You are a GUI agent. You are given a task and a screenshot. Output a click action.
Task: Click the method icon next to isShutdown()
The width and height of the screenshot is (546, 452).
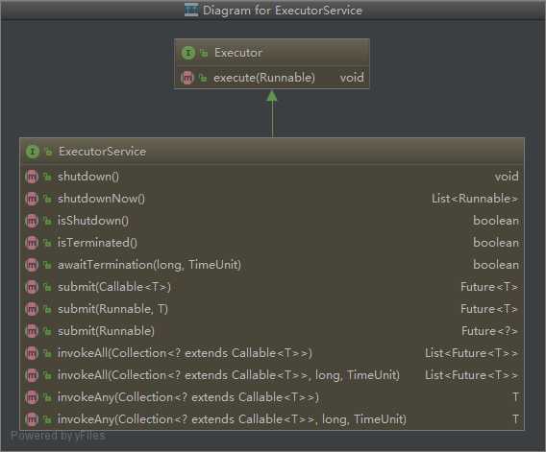[x=32, y=221]
